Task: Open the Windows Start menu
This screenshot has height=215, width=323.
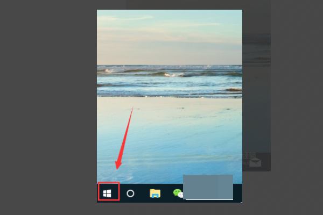Action: pos(108,193)
